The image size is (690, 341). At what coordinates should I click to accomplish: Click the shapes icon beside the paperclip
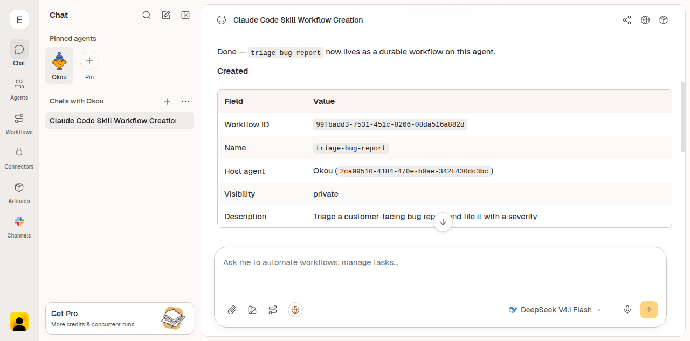tap(252, 310)
